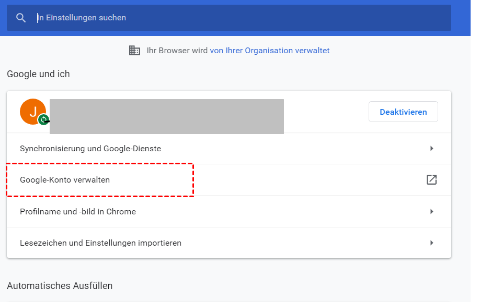This screenshot has height=302, width=480.
Task: Click the magnifier search icon
Action: 21,18
